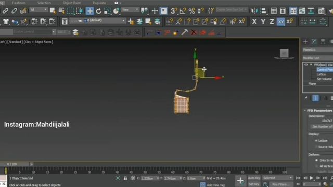Click the ViewCube in the viewport
The image size is (333, 187).
[x=284, y=54]
